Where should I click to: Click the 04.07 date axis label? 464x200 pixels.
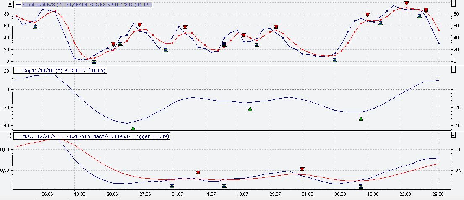(x=177, y=195)
